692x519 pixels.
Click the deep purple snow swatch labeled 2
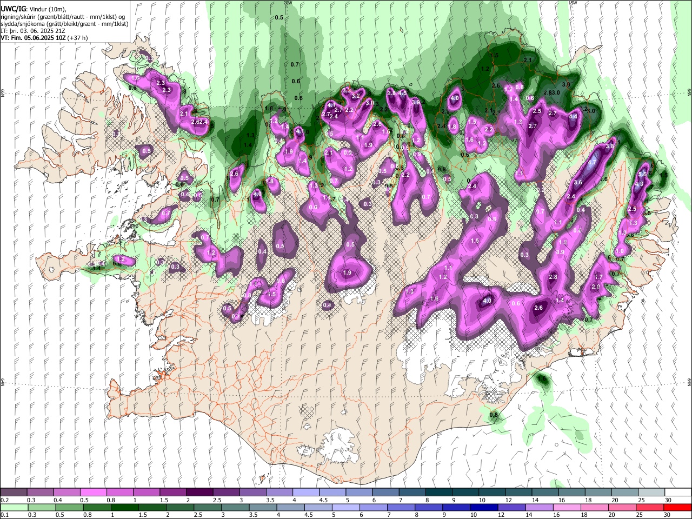pyautogui.click(x=199, y=493)
